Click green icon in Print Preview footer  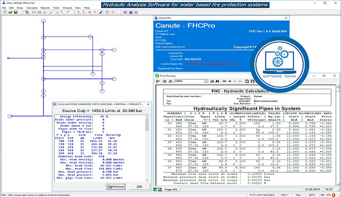(156, 190)
